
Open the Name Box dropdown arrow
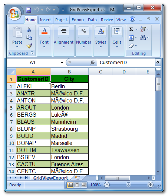pos(62,62)
